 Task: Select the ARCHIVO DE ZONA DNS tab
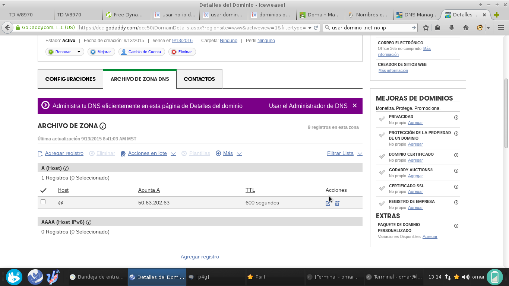tap(140, 79)
